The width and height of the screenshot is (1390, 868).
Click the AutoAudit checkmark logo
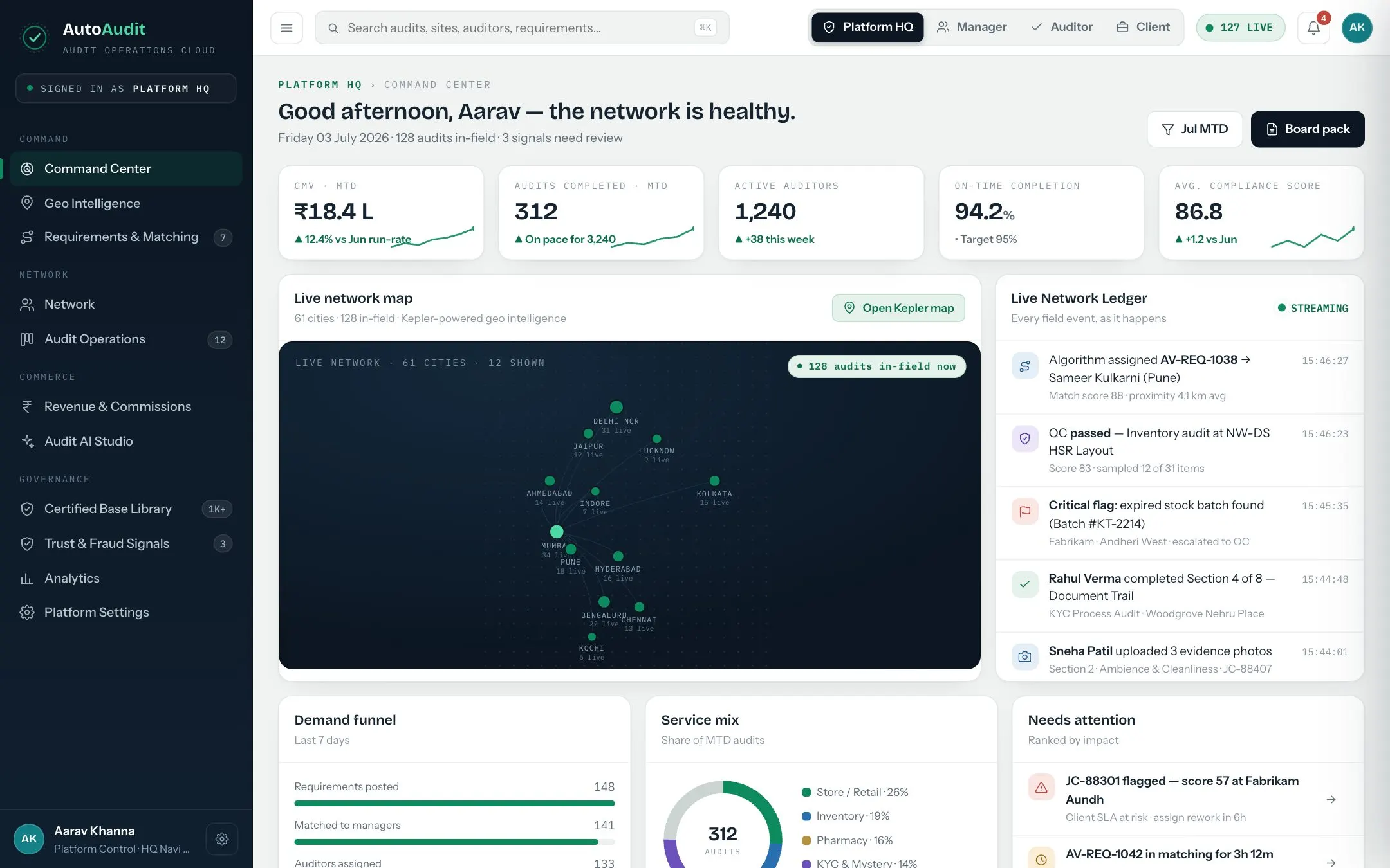(x=35, y=38)
